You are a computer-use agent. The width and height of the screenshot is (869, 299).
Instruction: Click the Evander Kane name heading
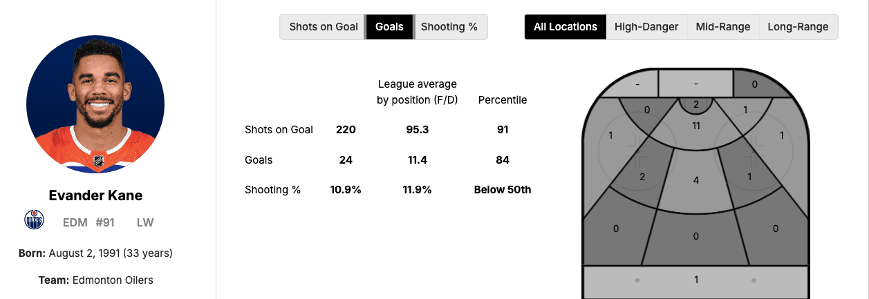tap(95, 195)
